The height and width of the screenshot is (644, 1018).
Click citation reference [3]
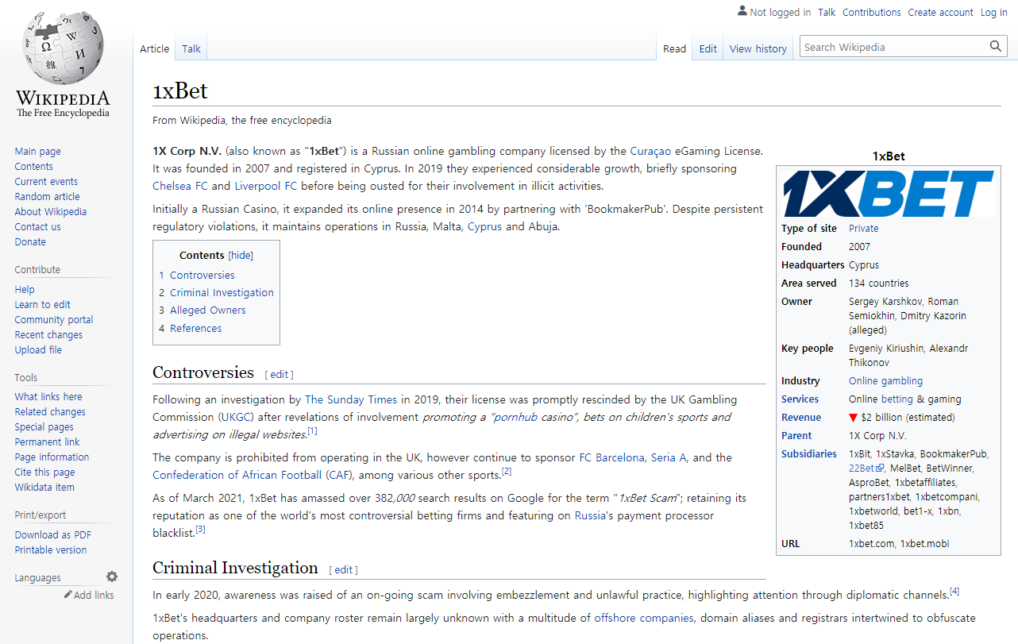tap(200, 530)
